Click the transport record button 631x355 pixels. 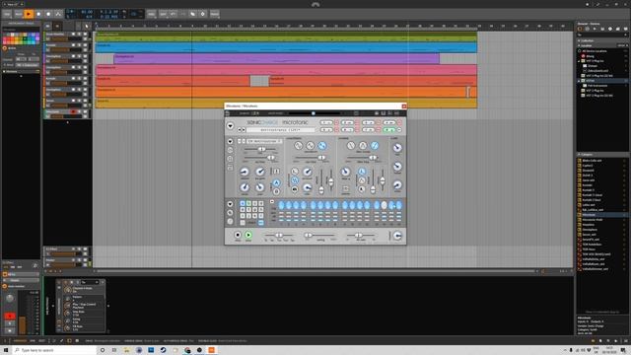[48, 14]
